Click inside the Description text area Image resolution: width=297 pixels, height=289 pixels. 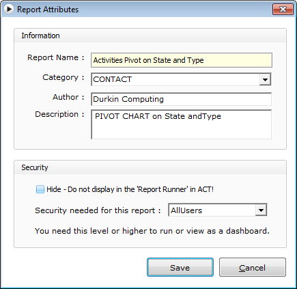[x=182, y=124]
